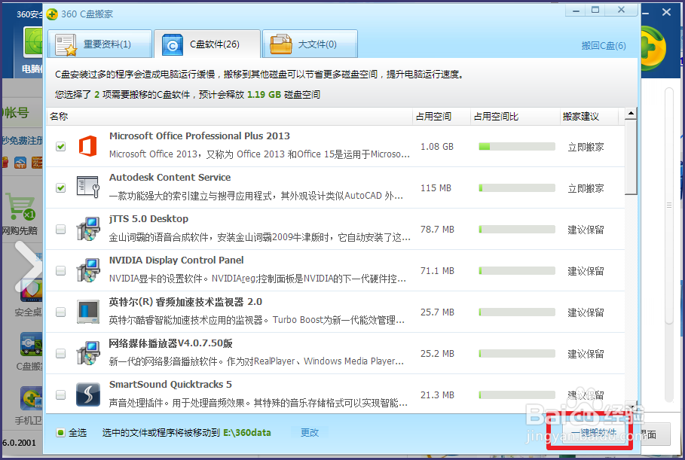Image resolution: width=685 pixels, height=460 pixels.
Task: Click the 大文件 folder icon
Action: (x=280, y=44)
